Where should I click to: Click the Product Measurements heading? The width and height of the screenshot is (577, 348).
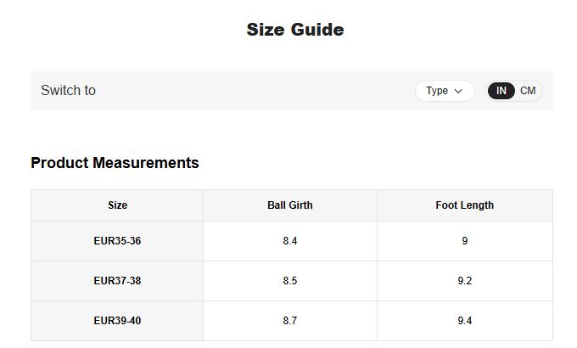(115, 163)
